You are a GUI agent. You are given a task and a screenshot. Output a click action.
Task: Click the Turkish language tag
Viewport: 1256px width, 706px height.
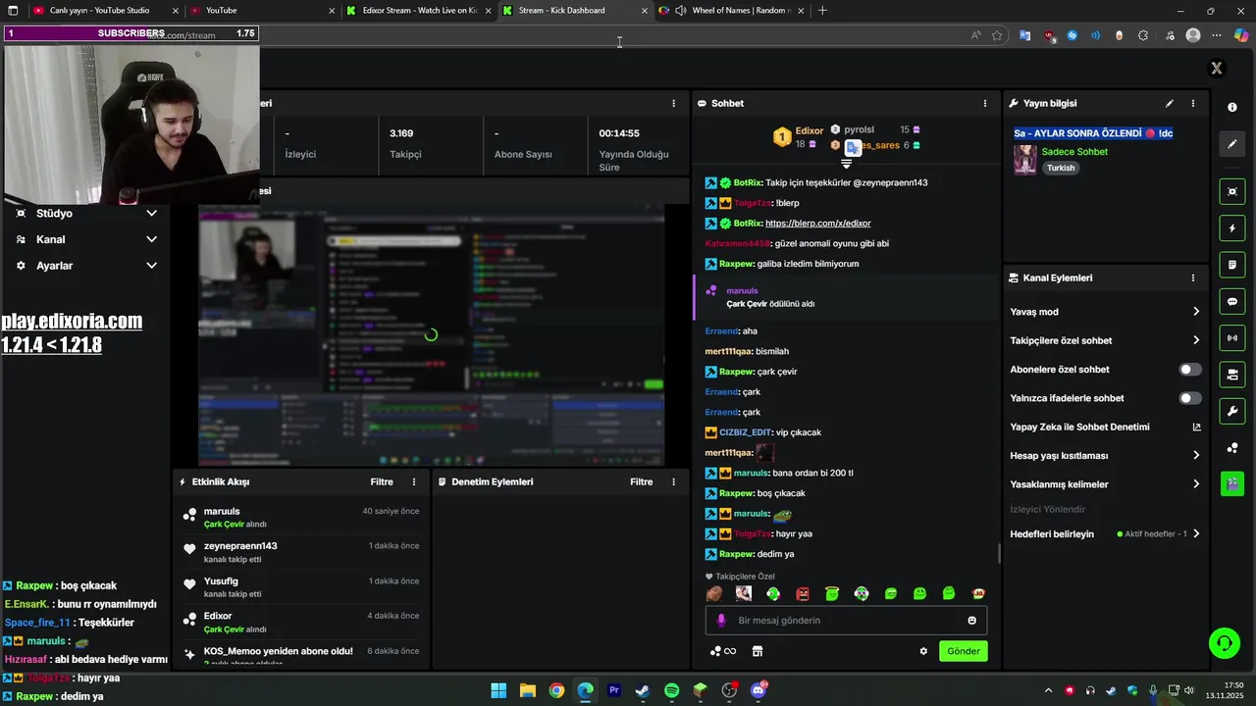click(x=1061, y=168)
